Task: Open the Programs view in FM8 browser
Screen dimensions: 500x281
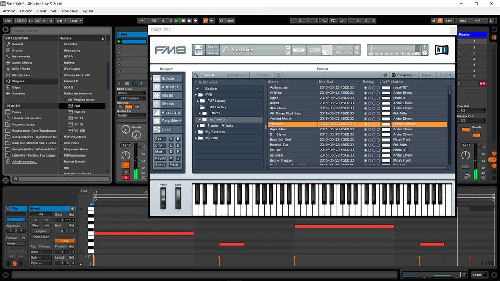Action: point(404,75)
